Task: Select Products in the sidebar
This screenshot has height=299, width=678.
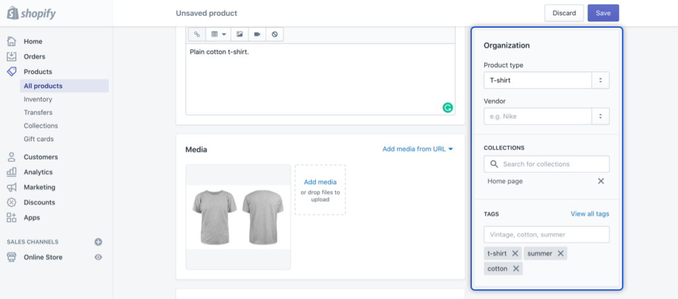Action: (x=38, y=71)
